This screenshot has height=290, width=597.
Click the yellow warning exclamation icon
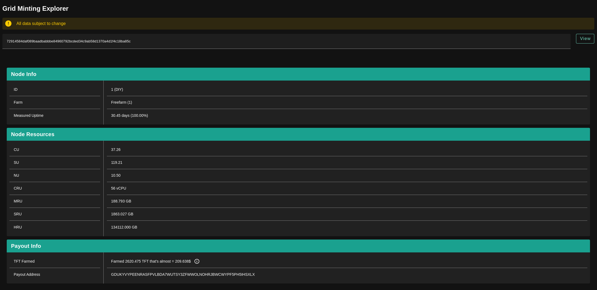tap(8, 24)
